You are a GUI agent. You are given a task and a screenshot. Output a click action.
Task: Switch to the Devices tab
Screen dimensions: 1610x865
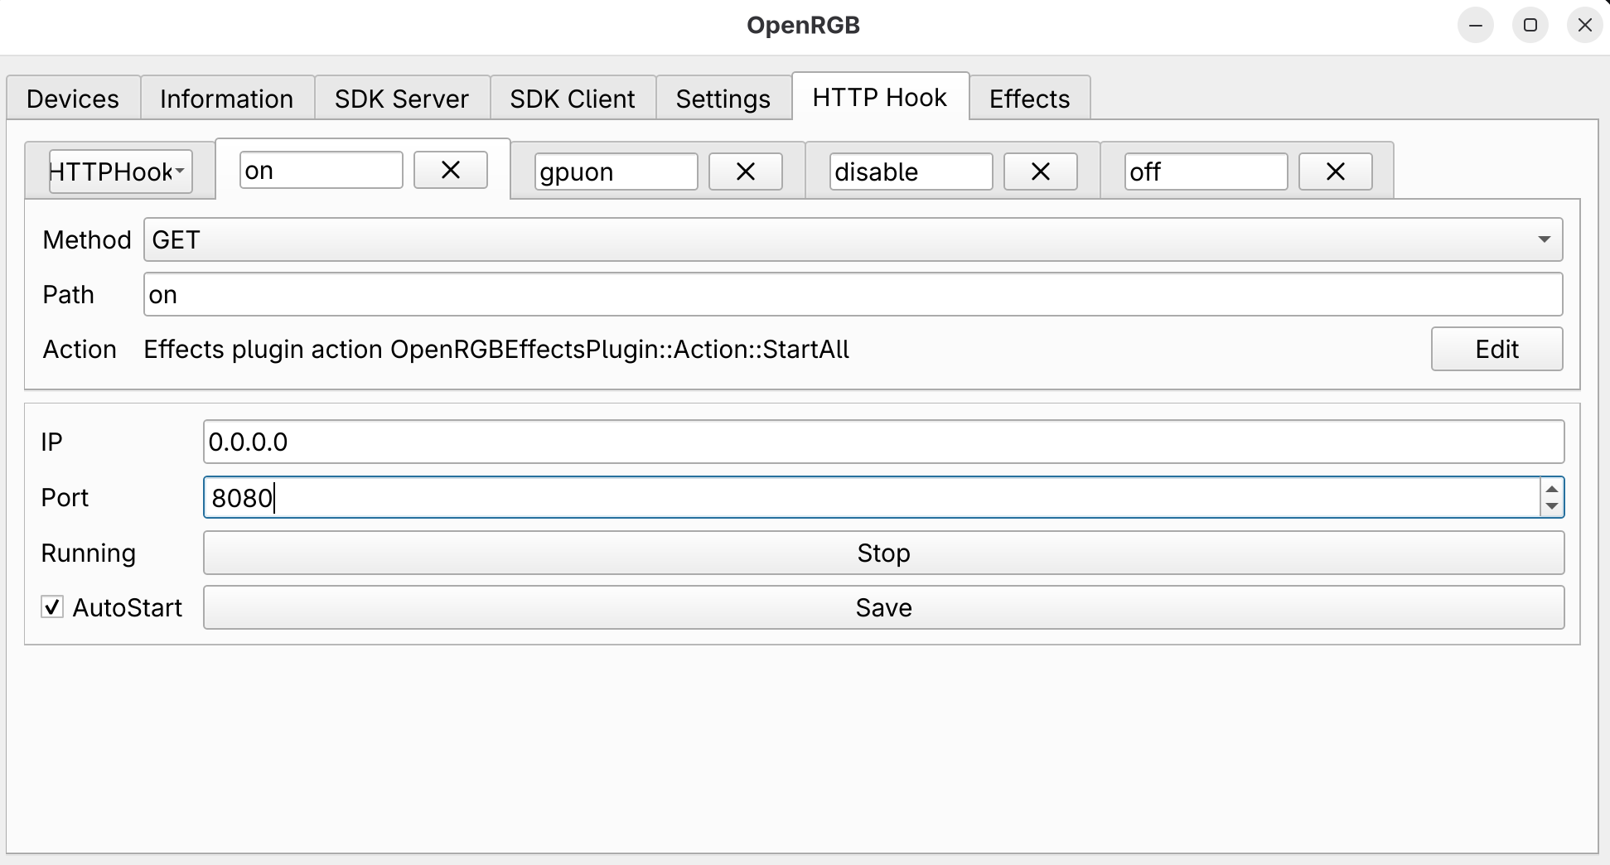click(73, 99)
